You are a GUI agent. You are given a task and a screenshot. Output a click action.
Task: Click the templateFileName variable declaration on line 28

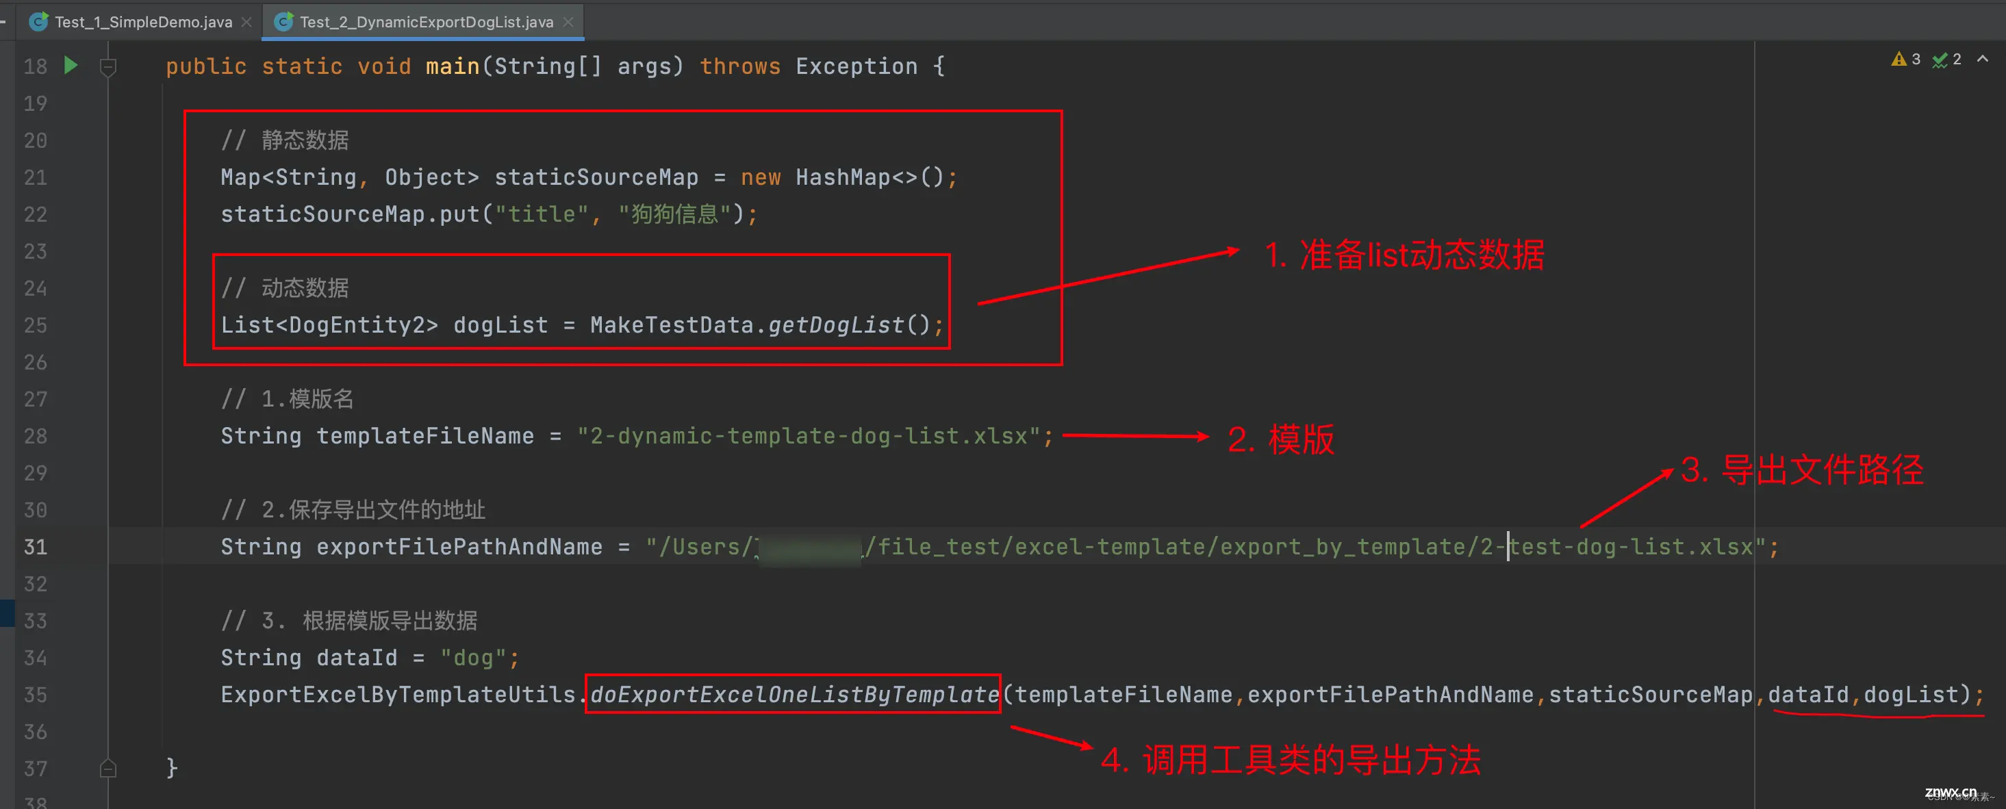point(425,435)
